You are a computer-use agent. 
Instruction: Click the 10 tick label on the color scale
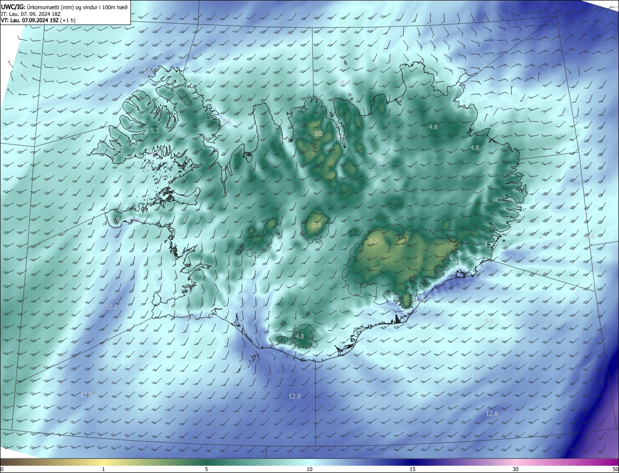[309, 469]
